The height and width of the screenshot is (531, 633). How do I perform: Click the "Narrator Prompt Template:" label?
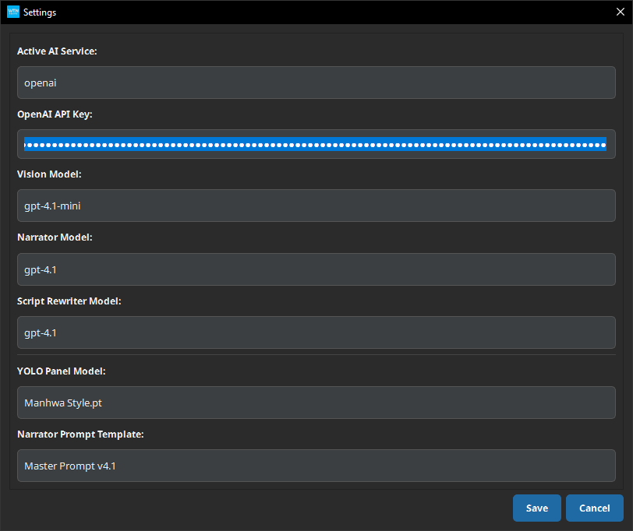coord(80,434)
